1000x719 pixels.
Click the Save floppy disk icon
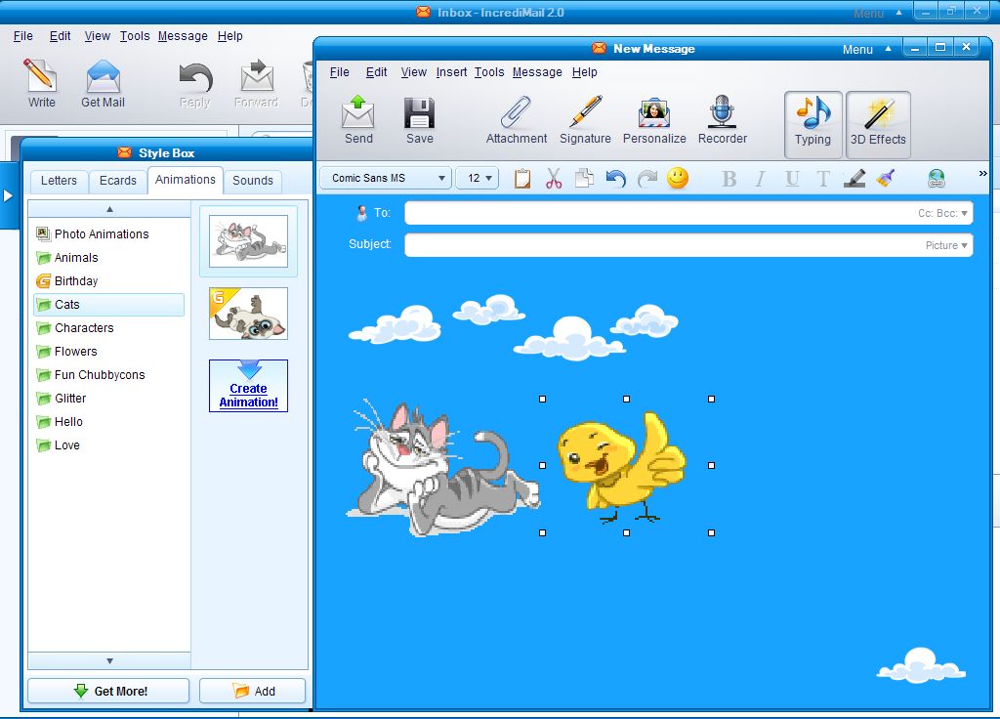click(x=419, y=120)
